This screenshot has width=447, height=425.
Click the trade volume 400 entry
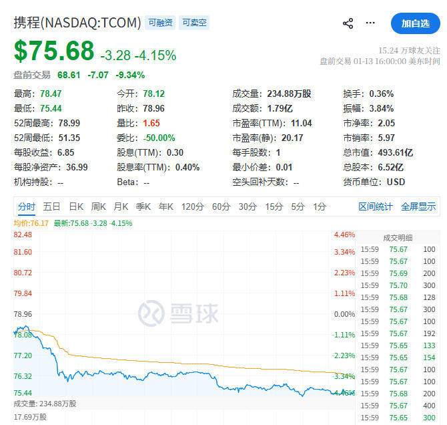(429, 406)
